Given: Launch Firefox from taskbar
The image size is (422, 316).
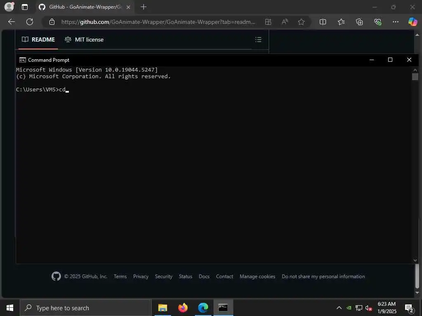Looking at the screenshot, I should point(183,308).
